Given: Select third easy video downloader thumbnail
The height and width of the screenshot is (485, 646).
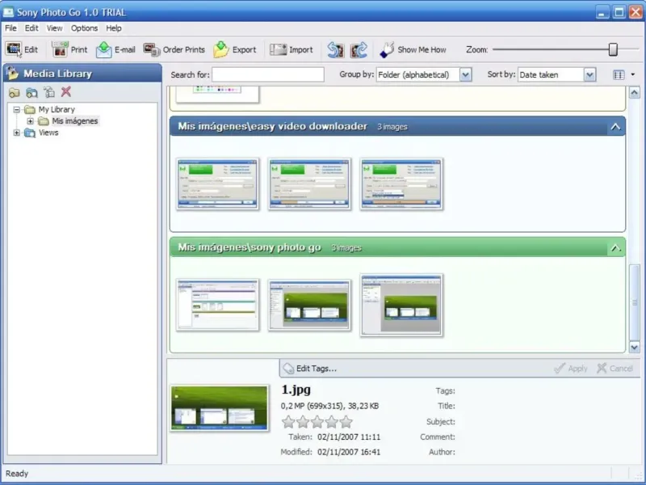Looking at the screenshot, I should tap(401, 184).
